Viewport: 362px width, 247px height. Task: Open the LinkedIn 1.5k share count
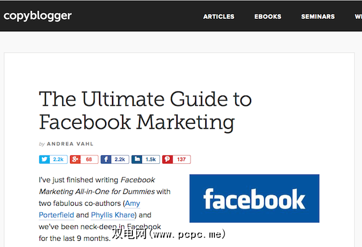(151, 159)
